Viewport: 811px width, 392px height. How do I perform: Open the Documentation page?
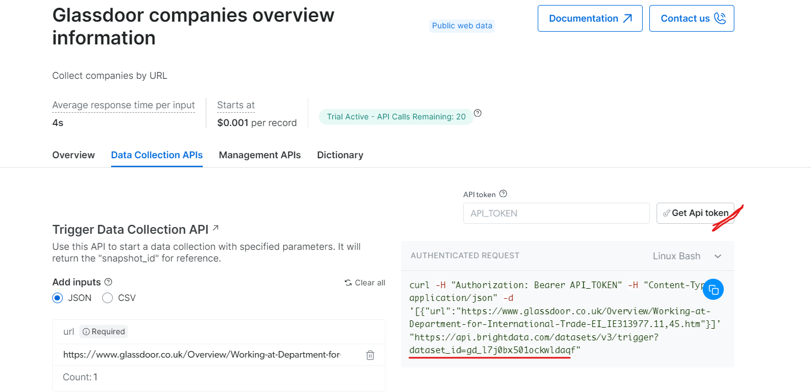click(584, 18)
